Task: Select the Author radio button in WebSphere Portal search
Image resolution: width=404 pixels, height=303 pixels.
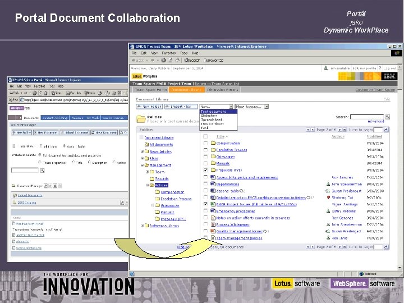Action: 114,162
